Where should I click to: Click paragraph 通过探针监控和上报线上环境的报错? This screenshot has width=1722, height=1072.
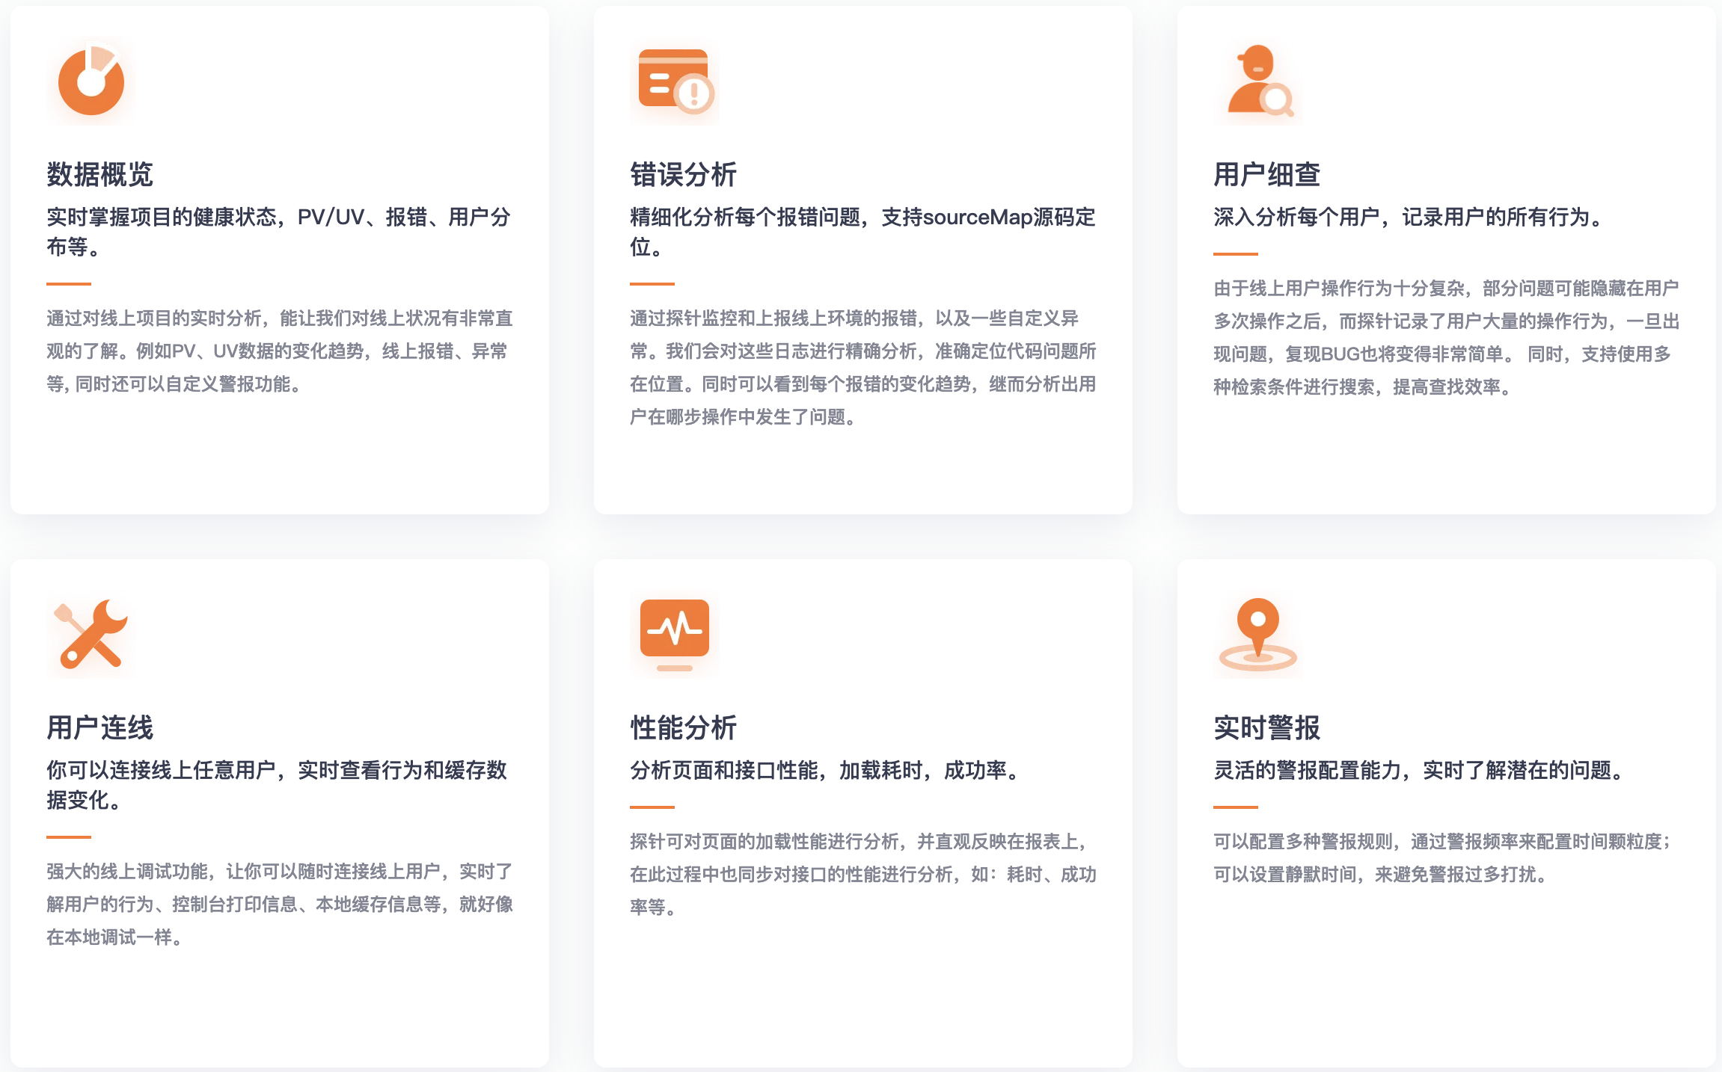(863, 368)
